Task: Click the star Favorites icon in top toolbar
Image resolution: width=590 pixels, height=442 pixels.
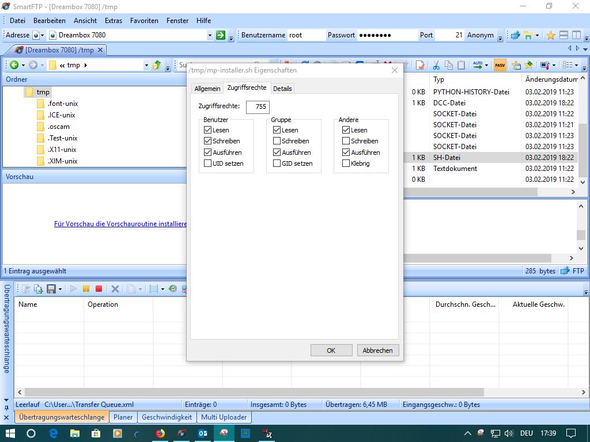Action: click(x=550, y=35)
